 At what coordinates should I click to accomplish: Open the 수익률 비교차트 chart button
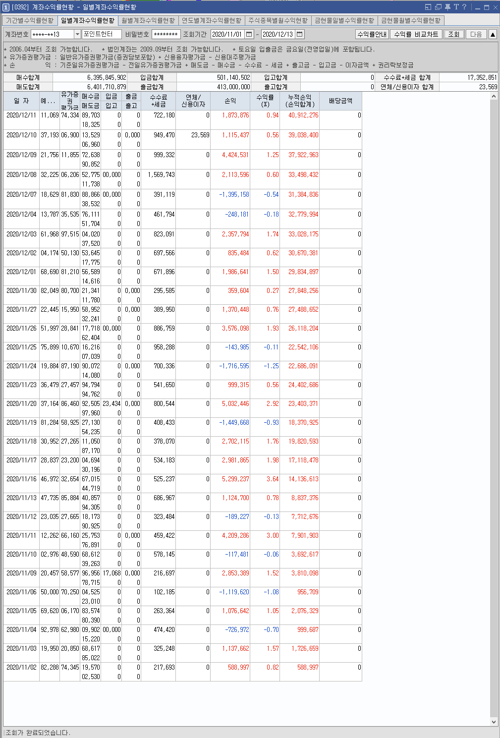[416, 34]
